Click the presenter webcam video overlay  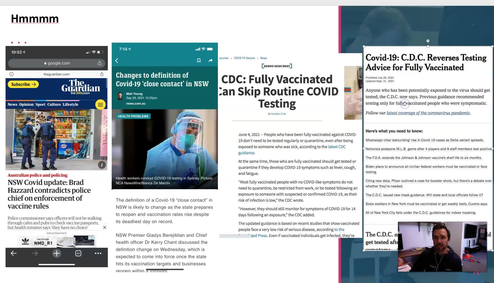(x=442, y=246)
